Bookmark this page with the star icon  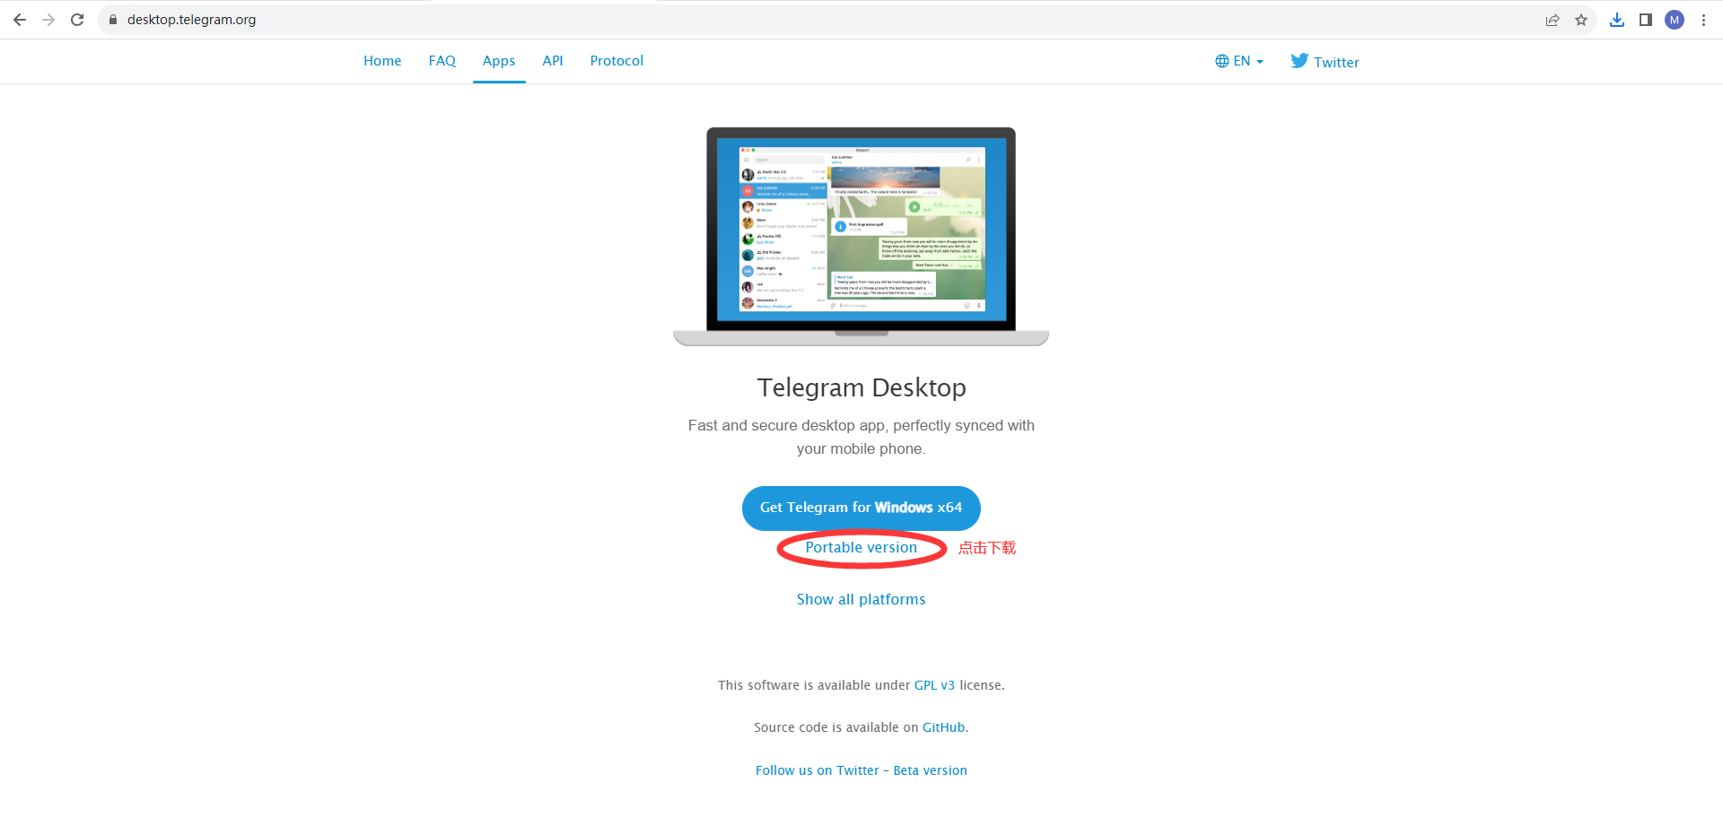(1581, 20)
